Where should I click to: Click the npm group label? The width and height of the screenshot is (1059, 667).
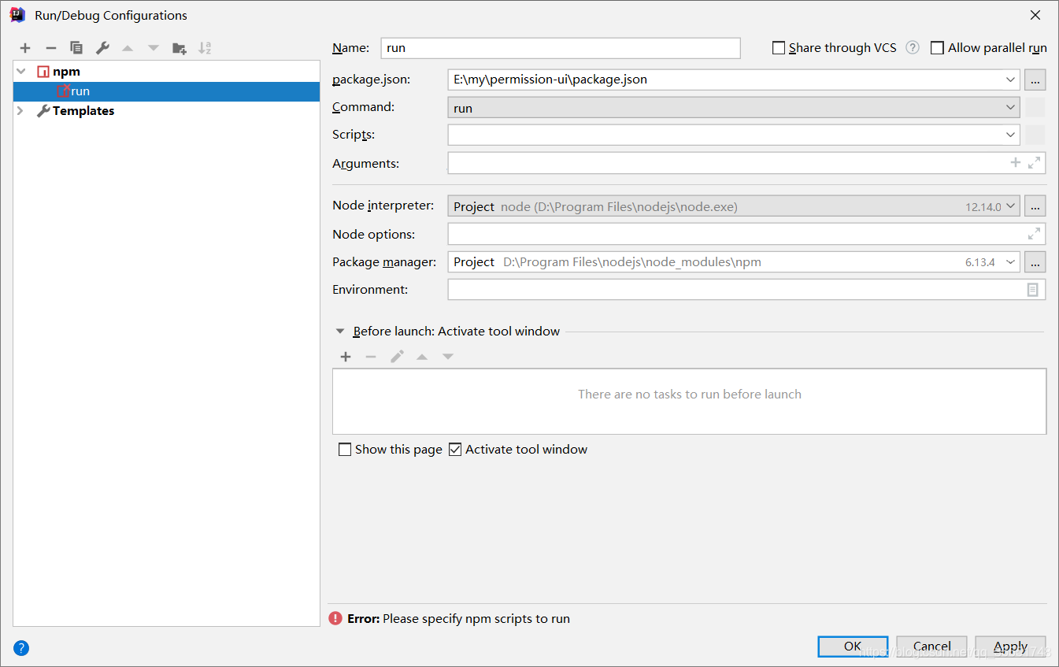tap(66, 72)
